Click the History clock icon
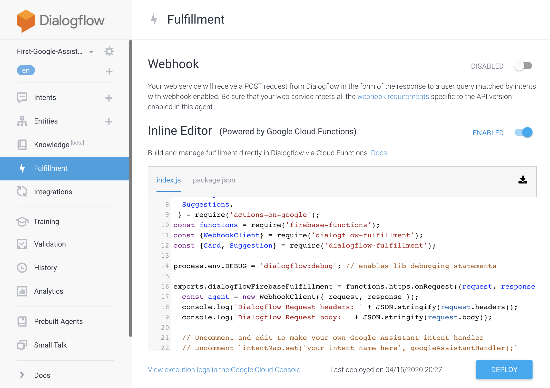Viewport: 550px width, 388px height. (x=22, y=268)
